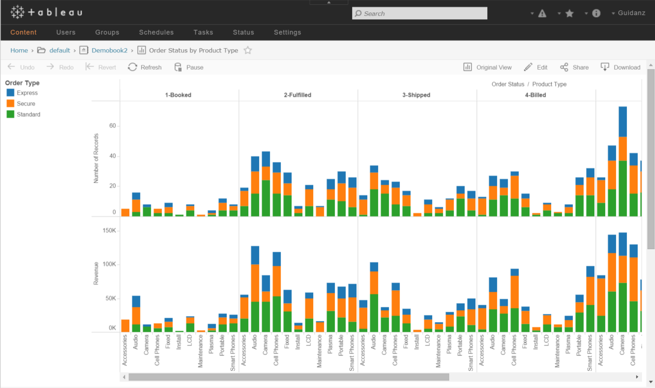Click the Express legend label

tap(27, 93)
